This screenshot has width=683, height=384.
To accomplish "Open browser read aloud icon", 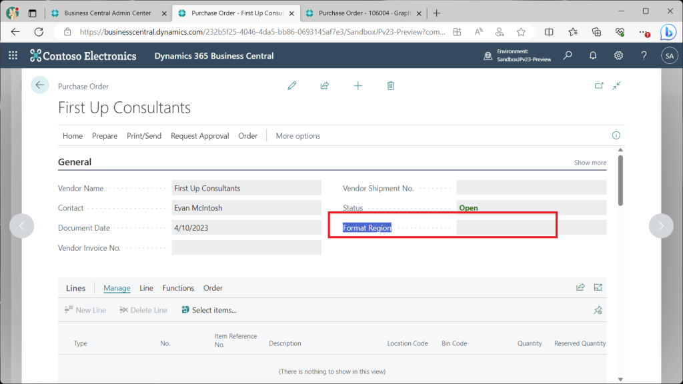I will point(479,32).
